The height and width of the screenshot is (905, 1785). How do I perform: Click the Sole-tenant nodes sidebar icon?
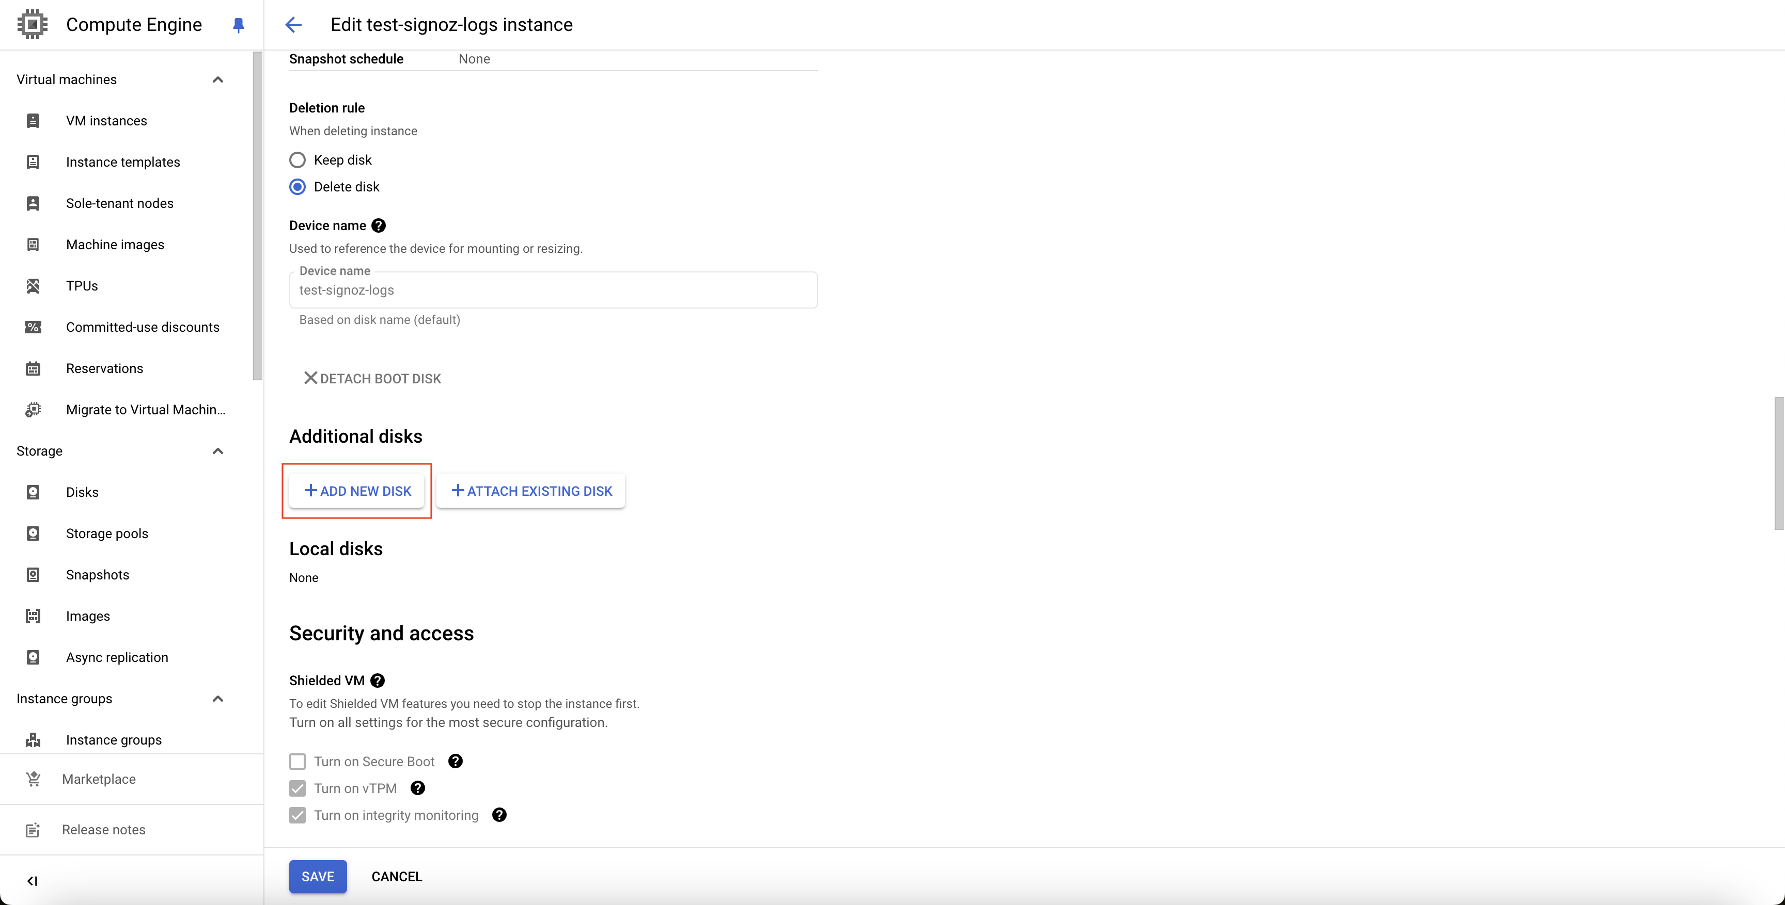click(x=33, y=203)
